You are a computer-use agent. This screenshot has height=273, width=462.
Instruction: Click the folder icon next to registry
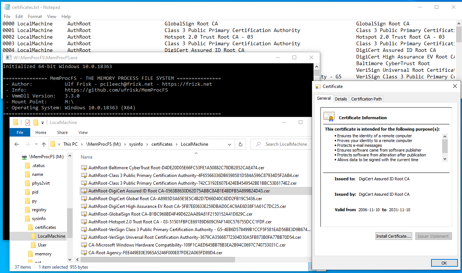[x=27, y=210]
